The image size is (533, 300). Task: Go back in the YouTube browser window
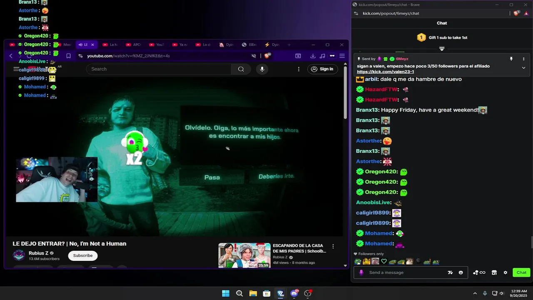(x=11, y=56)
